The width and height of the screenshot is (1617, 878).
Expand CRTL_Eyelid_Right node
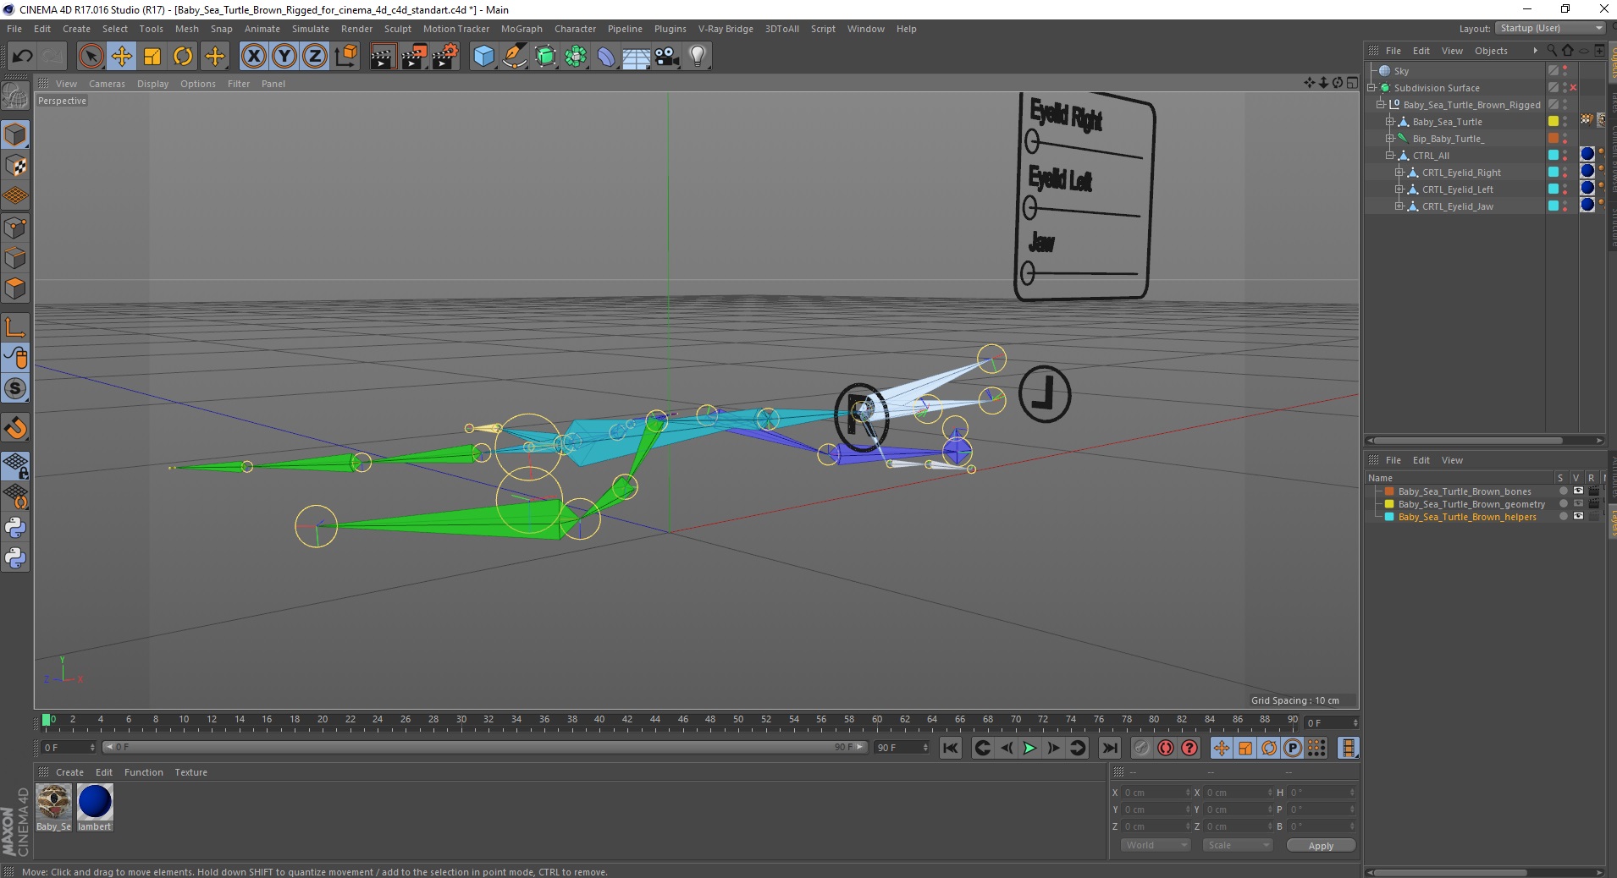pos(1399,173)
